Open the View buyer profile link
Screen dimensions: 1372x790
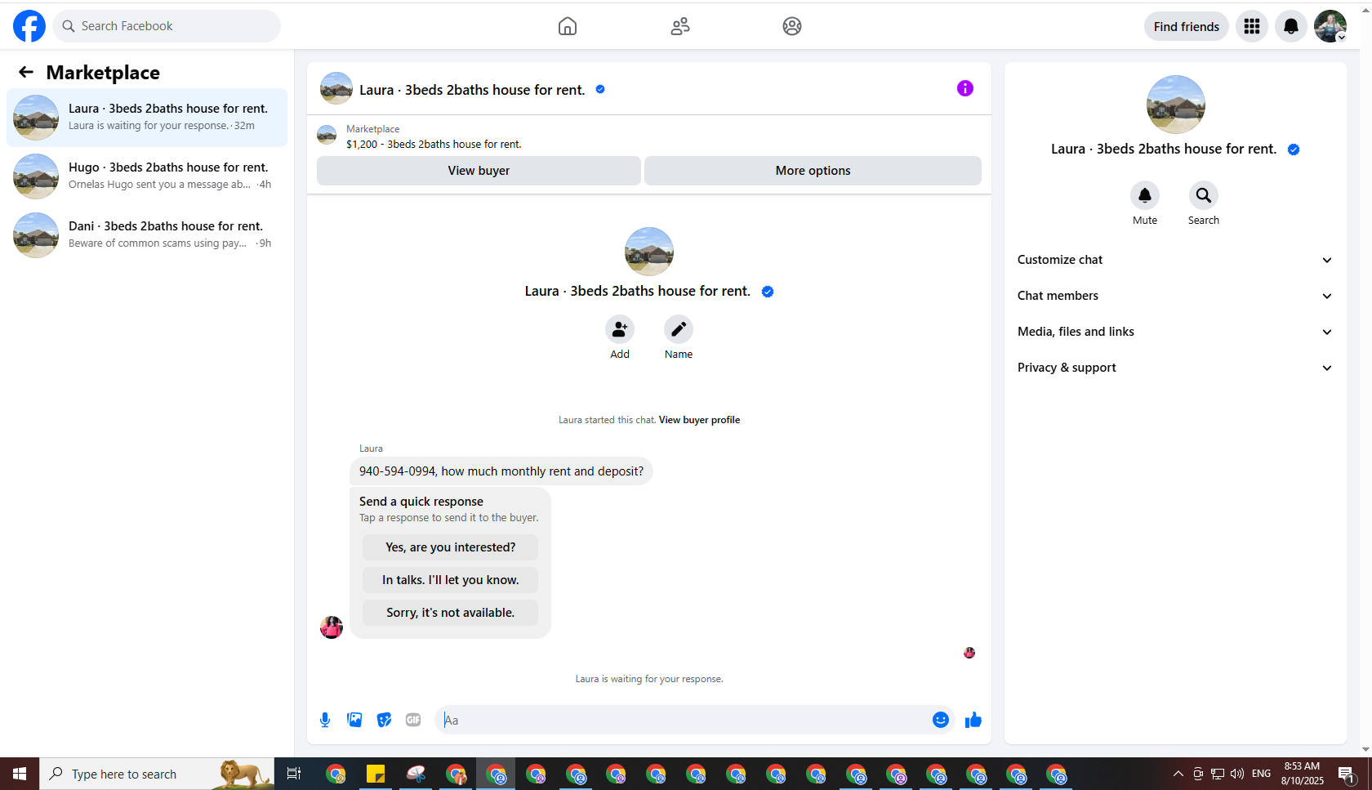pos(699,420)
